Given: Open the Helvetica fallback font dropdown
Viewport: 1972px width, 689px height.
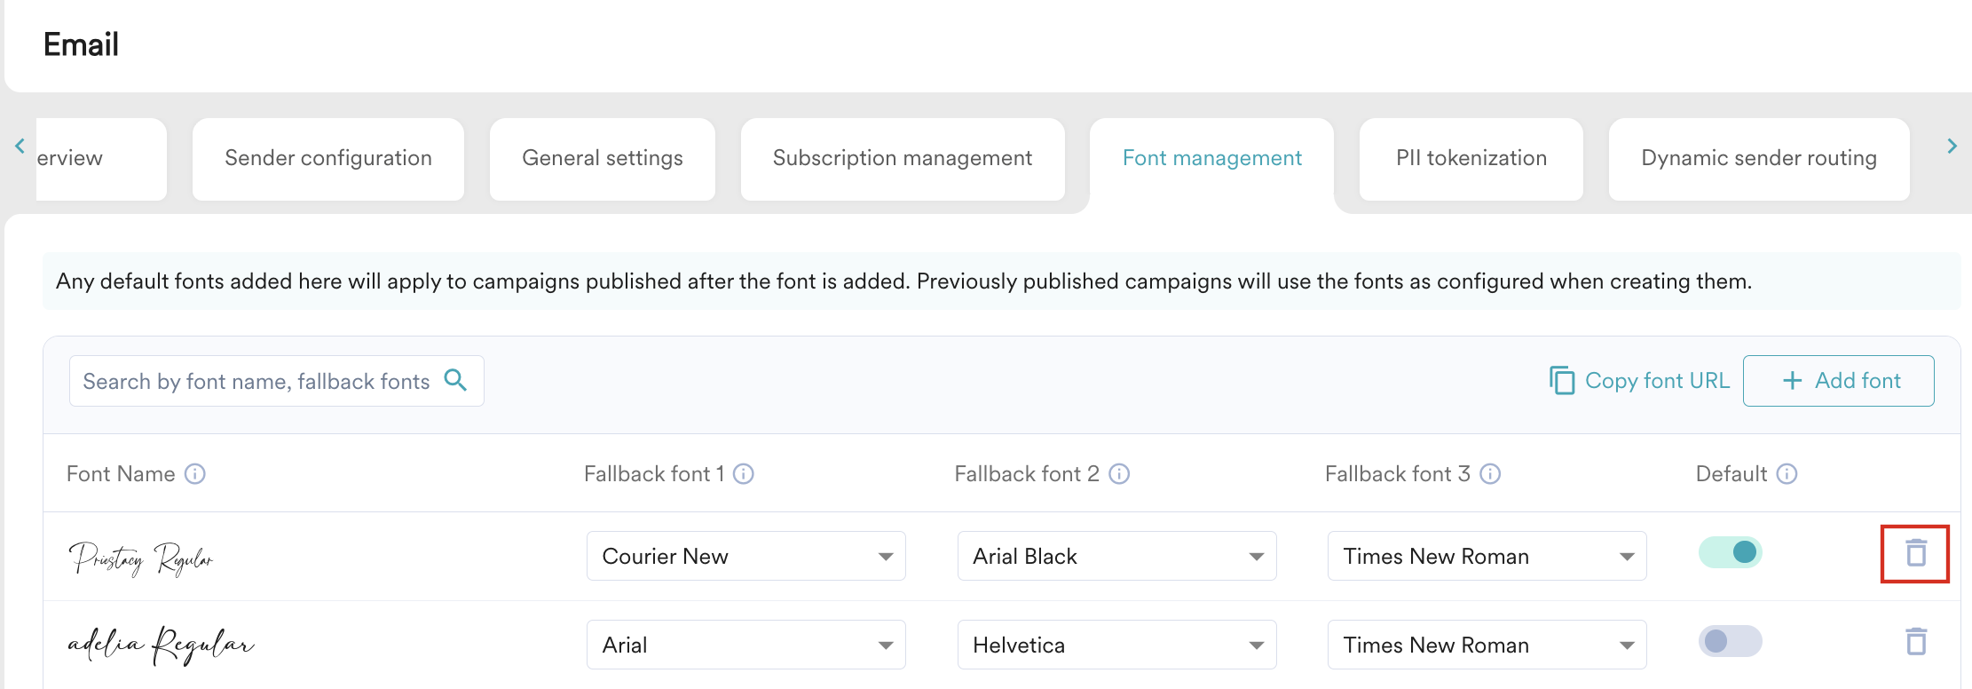Looking at the screenshot, I should [x=1116, y=645].
